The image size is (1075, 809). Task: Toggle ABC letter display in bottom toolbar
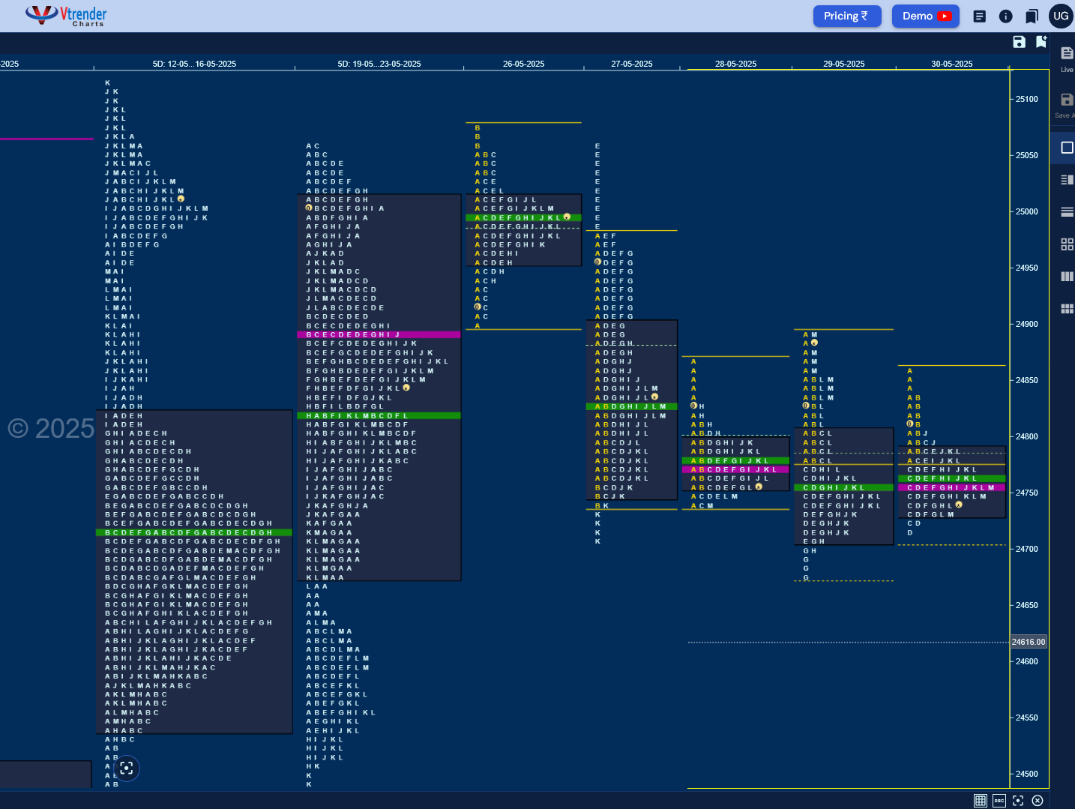tap(999, 801)
